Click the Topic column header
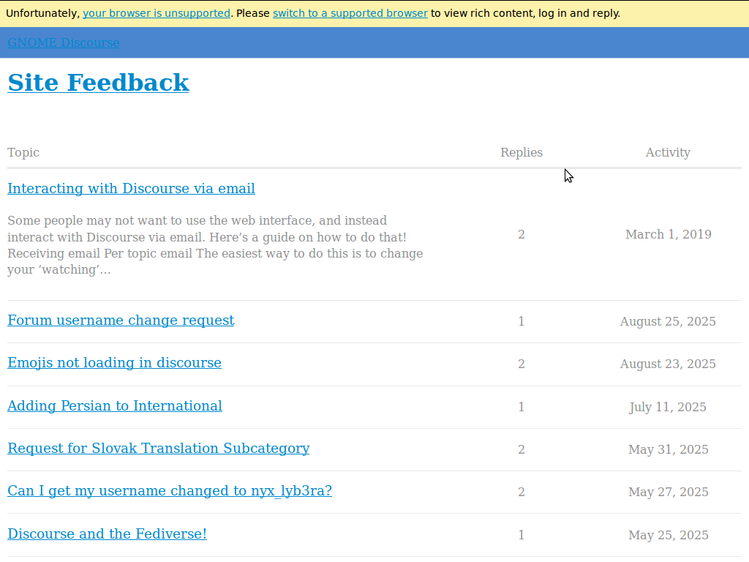 point(23,152)
